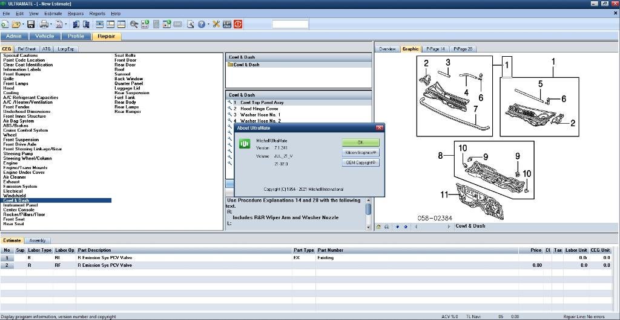The image size is (620, 320).
Task: Select Fuel Tank in the category list
Action: 125,97
